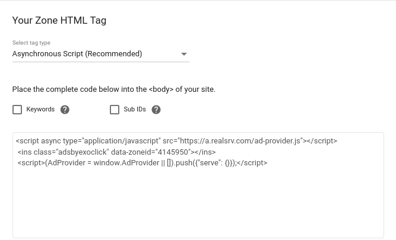The image size is (396, 240).
Task: Enable the Keywords checkbox
Action: tap(17, 110)
